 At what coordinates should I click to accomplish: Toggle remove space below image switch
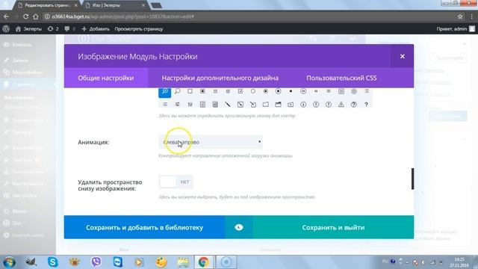(x=176, y=182)
